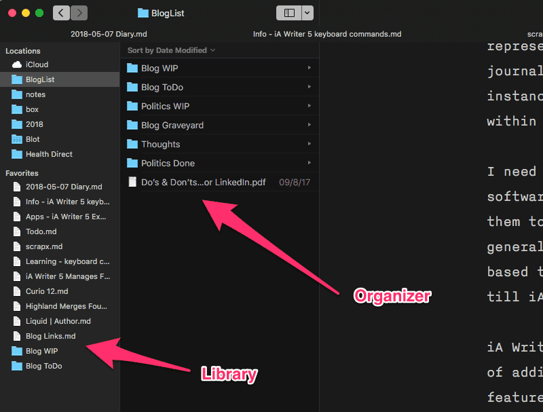The width and height of the screenshot is (543, 412).
Task: Switch to the 2018-05-07 Diary.md tab
Action: tap(109, 34)
